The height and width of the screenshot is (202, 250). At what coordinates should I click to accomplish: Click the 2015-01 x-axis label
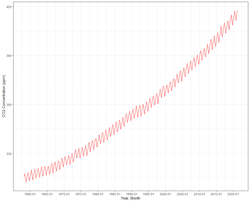(216, 194)
